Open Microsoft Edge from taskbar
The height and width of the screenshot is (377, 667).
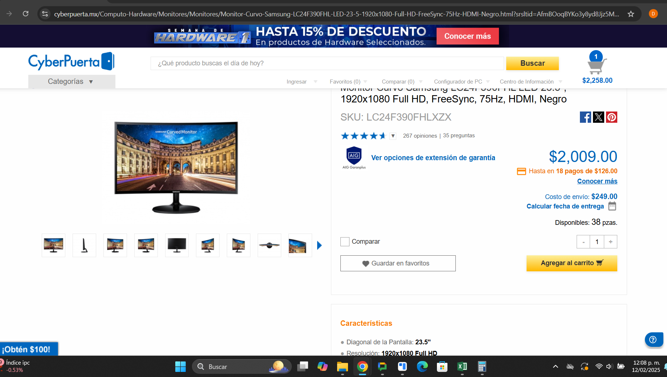pos(422,366)
